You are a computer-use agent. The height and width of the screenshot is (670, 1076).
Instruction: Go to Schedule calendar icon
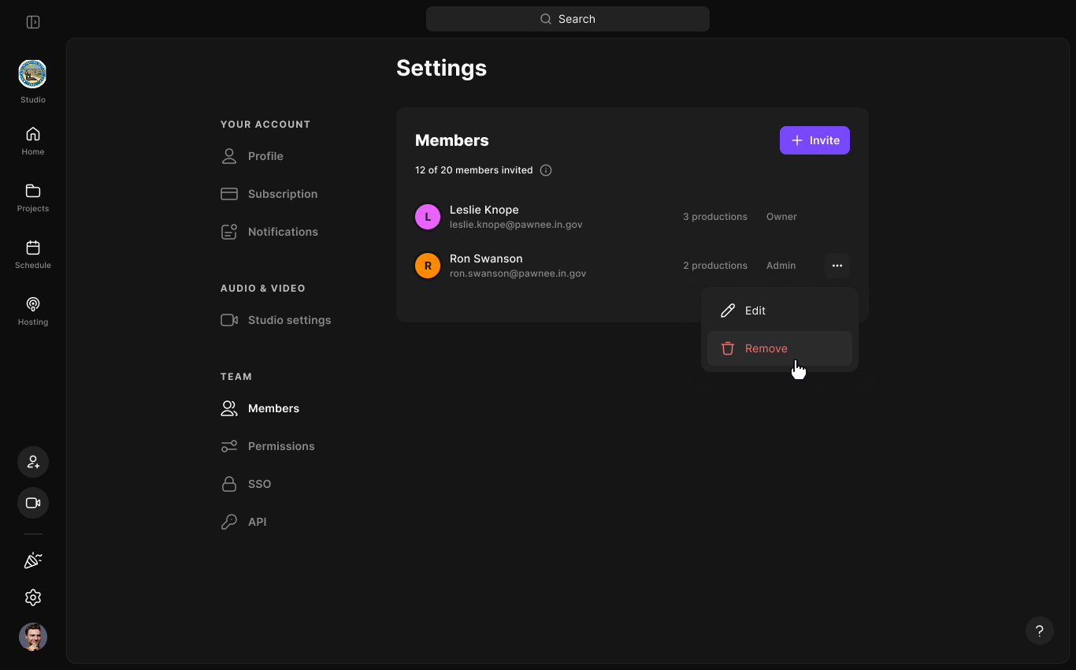click(x=33, y=254)
